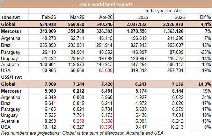Select Mercosur price value 6.481
The image size is (212, 136).
[107, 91]
